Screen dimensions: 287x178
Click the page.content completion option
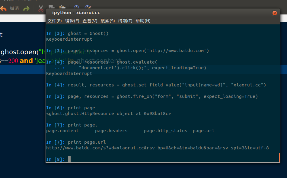62,131
